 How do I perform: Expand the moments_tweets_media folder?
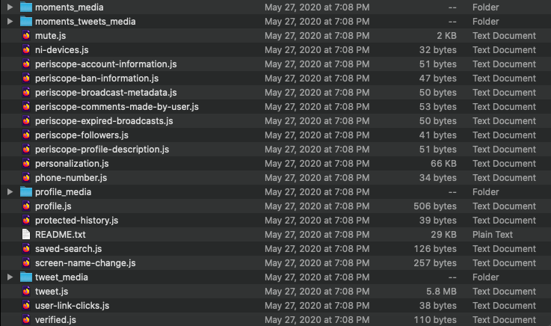pyautogui.click(x=10, y=22)
